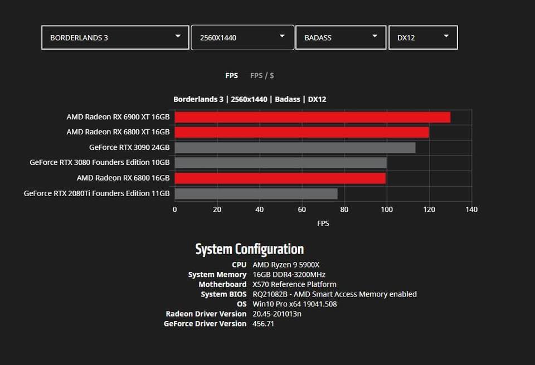
Task: Click the chart title 'Borderlands 3 | 2560x1440 | Badass | DX12'
Action: [x=250, y=99]
